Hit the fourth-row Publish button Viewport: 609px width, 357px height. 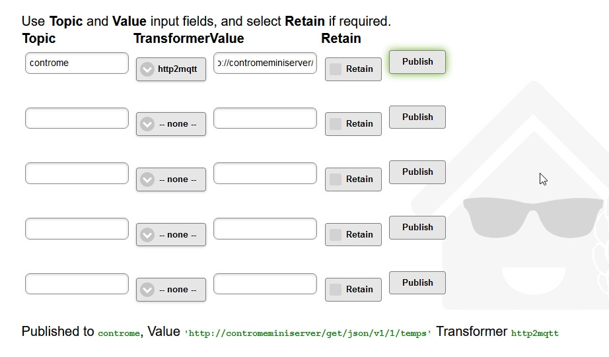coord(417,227)
